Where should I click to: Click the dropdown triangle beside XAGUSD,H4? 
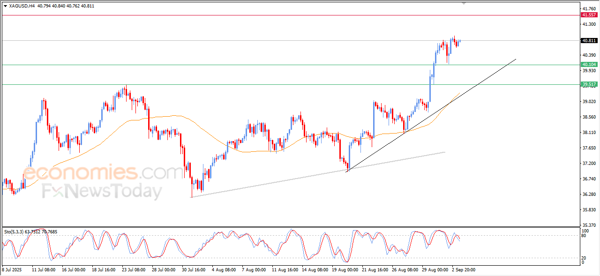[5, 6]
